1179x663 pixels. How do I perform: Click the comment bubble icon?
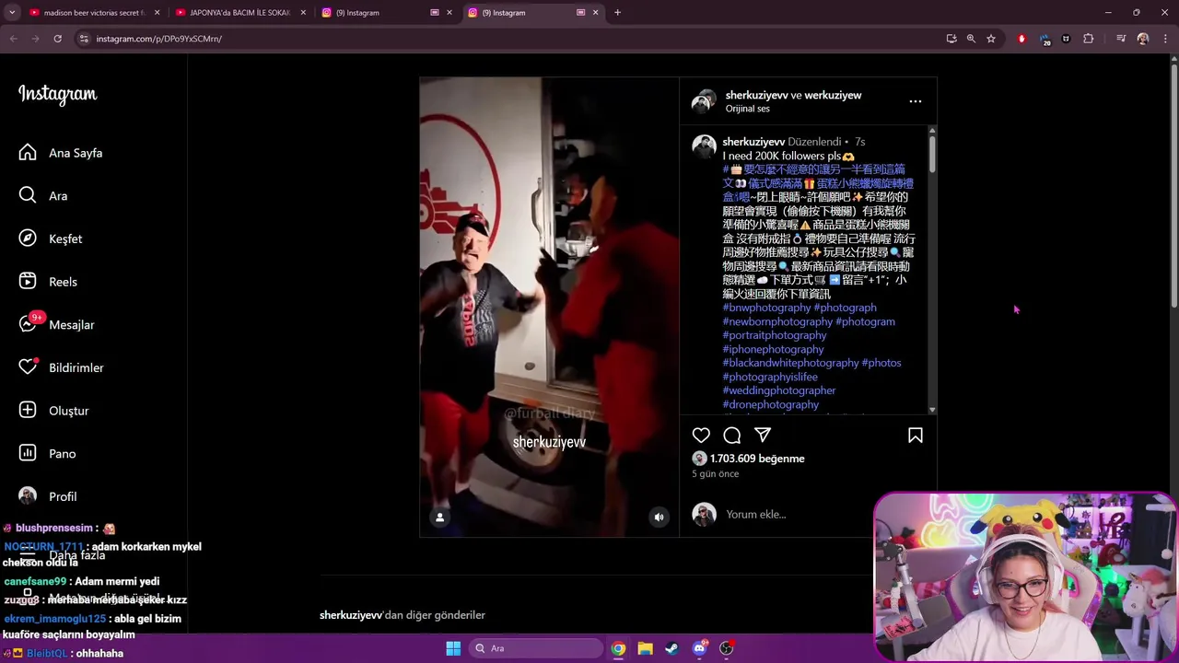click(731, 436)
